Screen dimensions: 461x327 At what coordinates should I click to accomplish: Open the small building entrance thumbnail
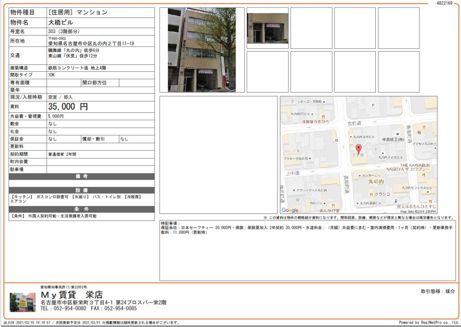pos(267,28)
